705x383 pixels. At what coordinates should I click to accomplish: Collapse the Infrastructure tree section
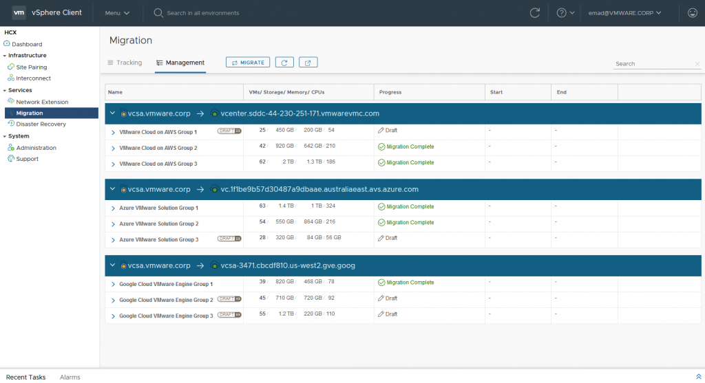coord(5,56)
